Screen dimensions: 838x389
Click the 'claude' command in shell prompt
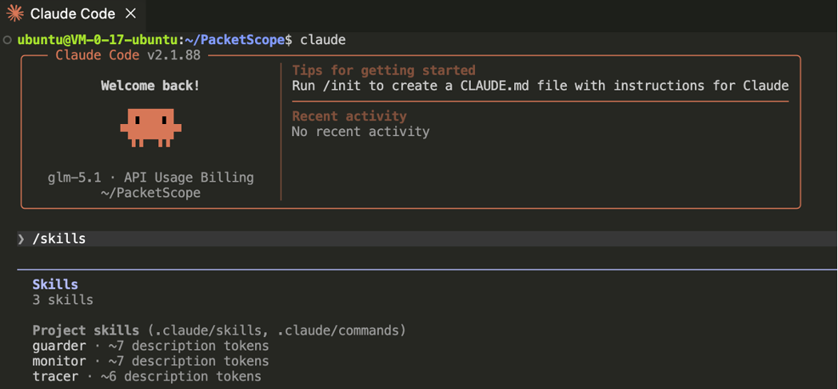point(323,39)
